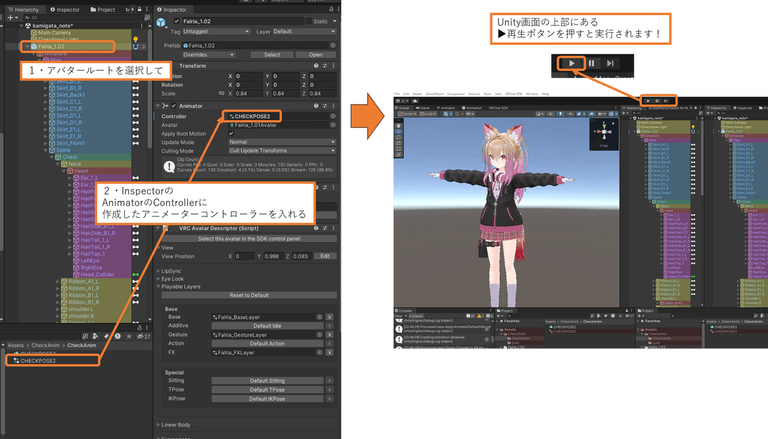This screenshot has width=768, height=439.
Task: Expand the Skirt_C1_L node
Action: click(45, 102)
